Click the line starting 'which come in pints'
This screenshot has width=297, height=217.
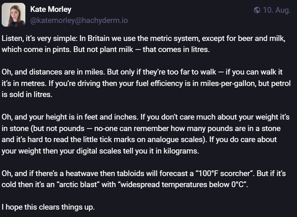coord(106,50)
